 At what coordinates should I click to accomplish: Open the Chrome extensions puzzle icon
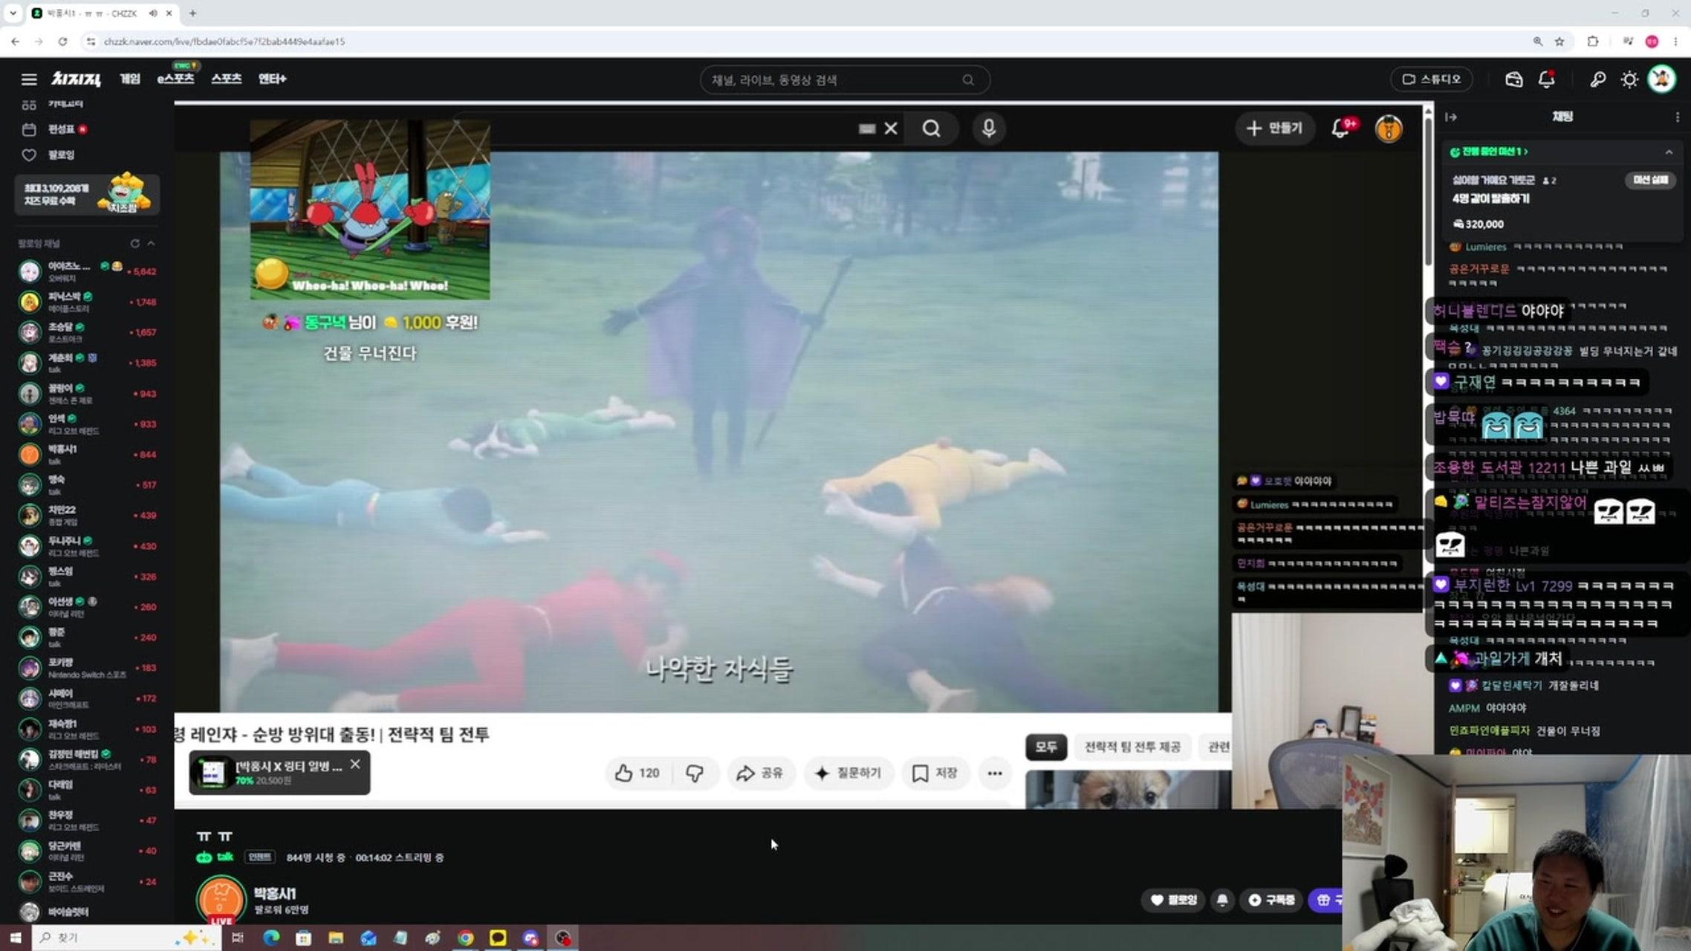point(1592,42)
